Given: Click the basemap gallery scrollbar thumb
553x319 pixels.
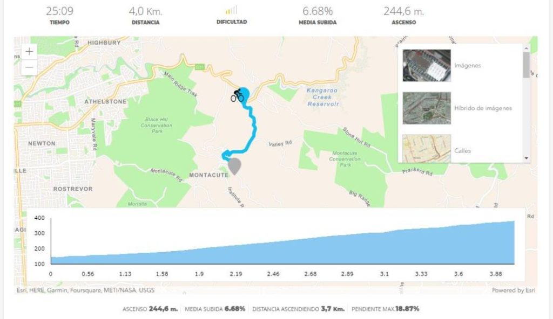Looking at the screenshot, I should 526,65.
